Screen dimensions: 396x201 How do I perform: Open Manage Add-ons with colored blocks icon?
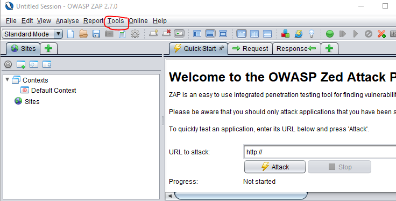pyautogui.click(x=285, y=34)
